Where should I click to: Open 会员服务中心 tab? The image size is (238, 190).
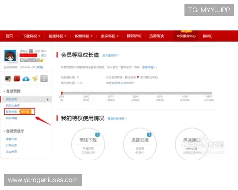[186, 36]
